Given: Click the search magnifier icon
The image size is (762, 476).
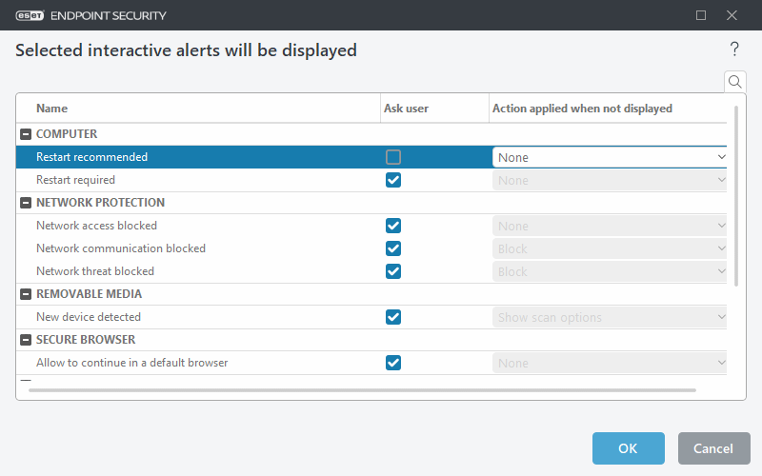Looking at the screenshot, I should pos(734,82).
